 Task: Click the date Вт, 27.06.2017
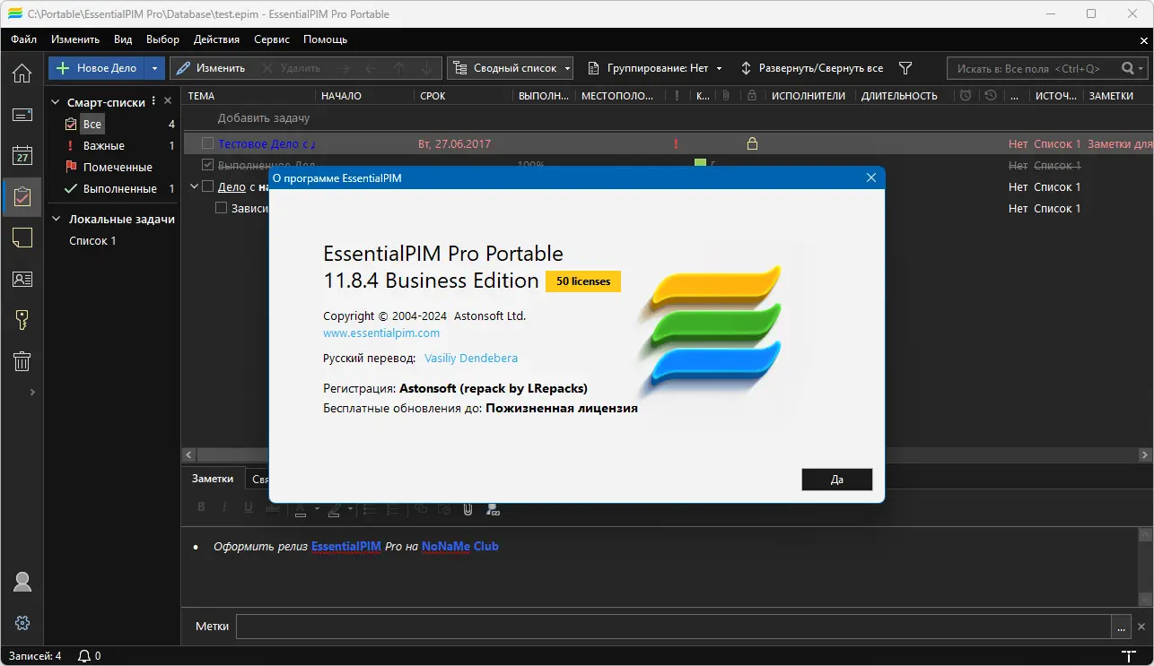[455, 144]
